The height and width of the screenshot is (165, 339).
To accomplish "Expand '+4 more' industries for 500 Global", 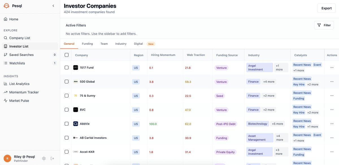I will coord(269,82).
